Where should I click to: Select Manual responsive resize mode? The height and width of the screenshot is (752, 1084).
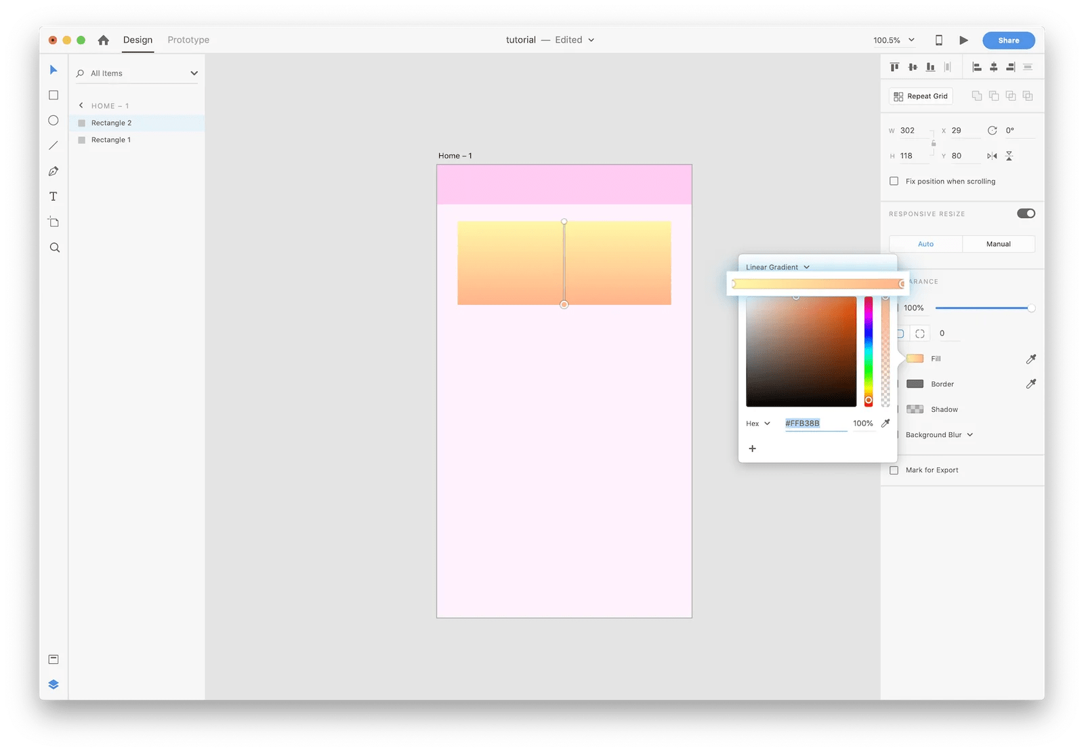click(x=999, y=244)
